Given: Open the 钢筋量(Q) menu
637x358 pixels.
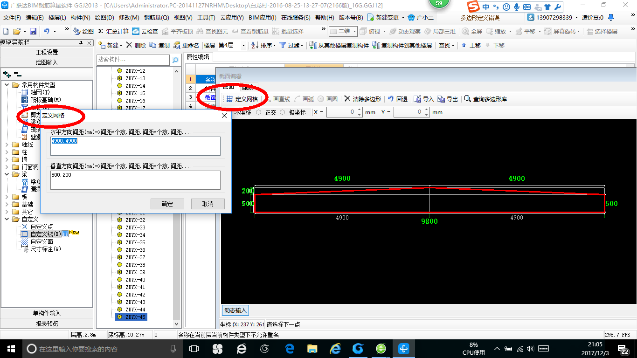Looking at the screenshot, I should [157, 18].
